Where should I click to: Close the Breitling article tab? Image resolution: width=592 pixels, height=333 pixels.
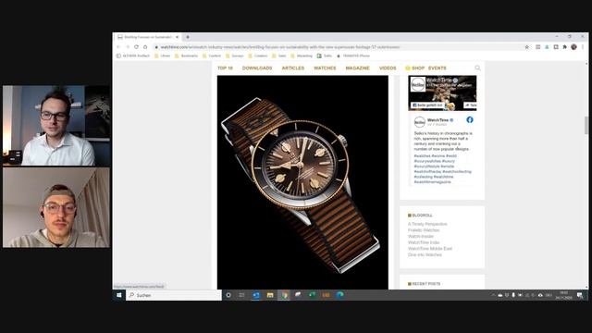(177, 37)
